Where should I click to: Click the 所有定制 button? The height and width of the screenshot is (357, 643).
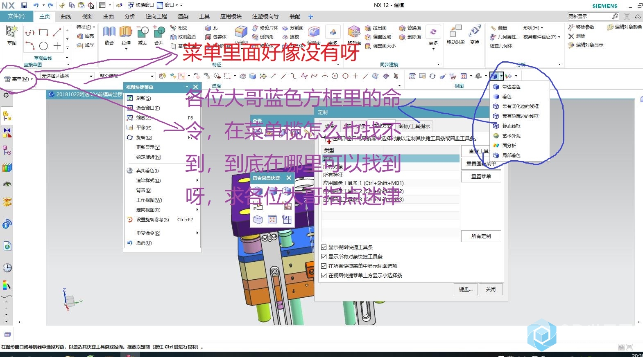(481, 236)
